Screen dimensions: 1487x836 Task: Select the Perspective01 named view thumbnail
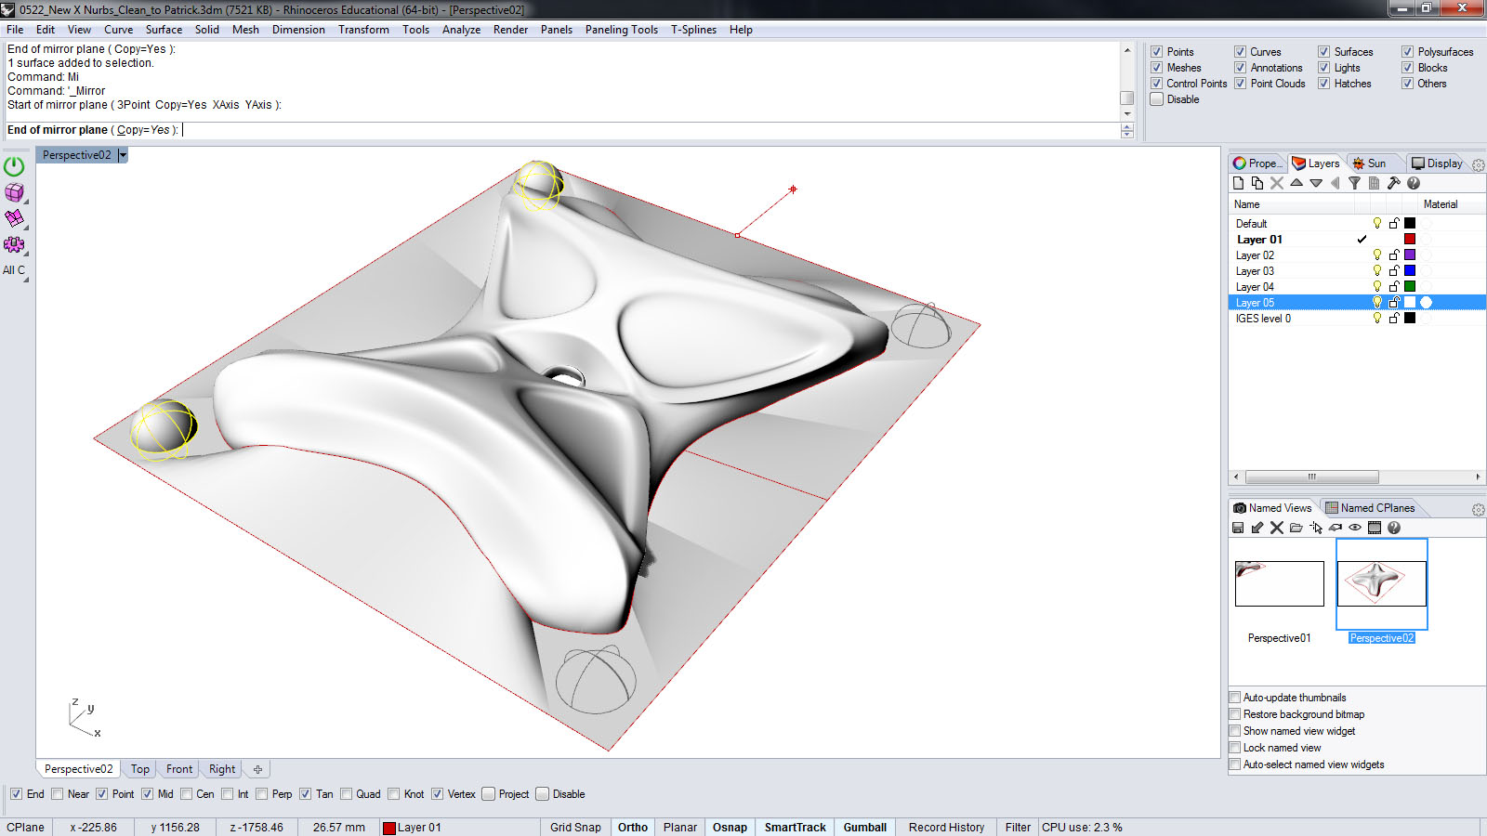coord(1279,583)
